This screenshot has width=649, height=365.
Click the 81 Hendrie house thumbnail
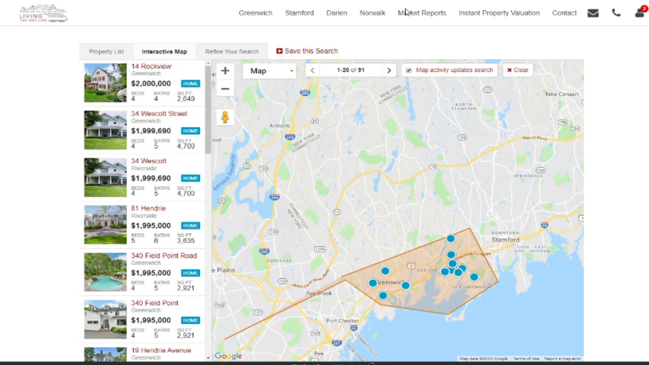click(x=105, y=225)
